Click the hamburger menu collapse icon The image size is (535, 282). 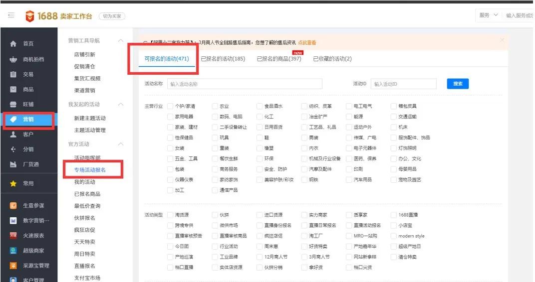point(11,15)
